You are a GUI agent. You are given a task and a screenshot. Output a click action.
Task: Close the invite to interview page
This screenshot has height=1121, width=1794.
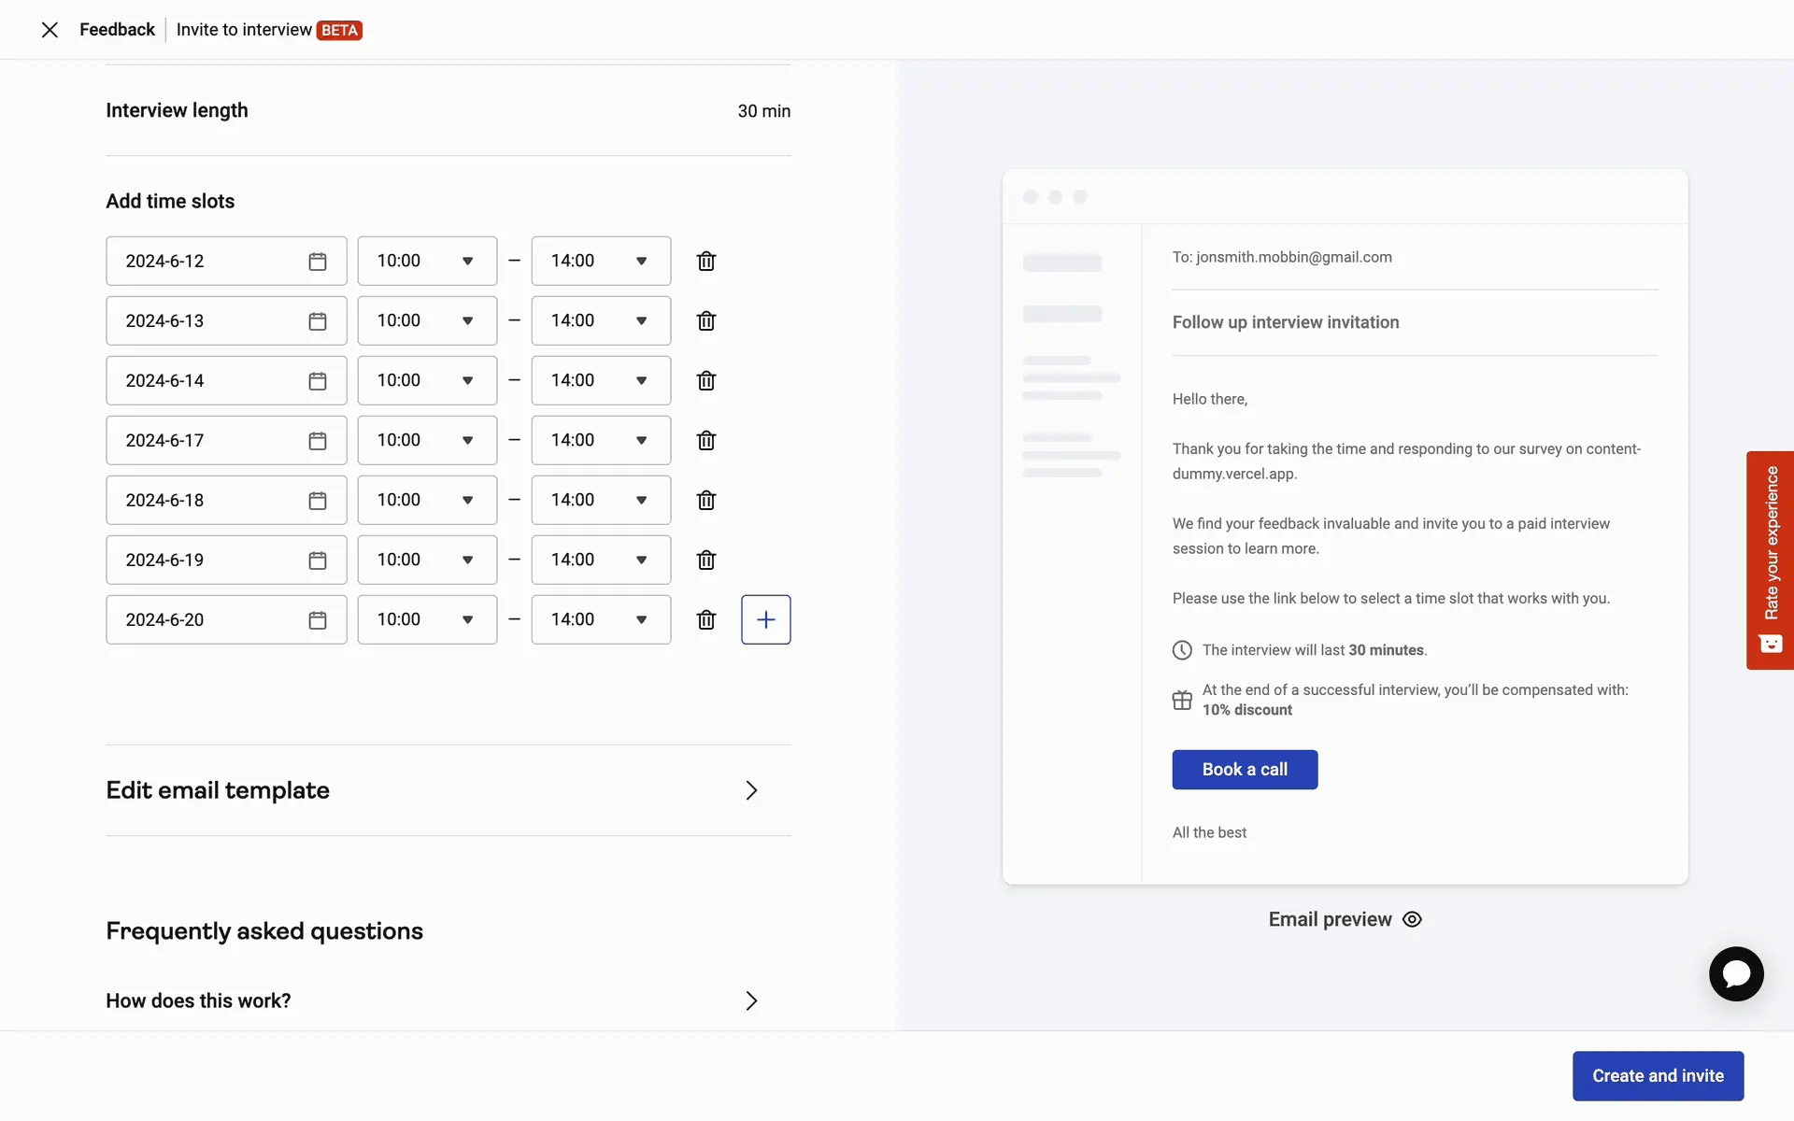coord(50,30)
